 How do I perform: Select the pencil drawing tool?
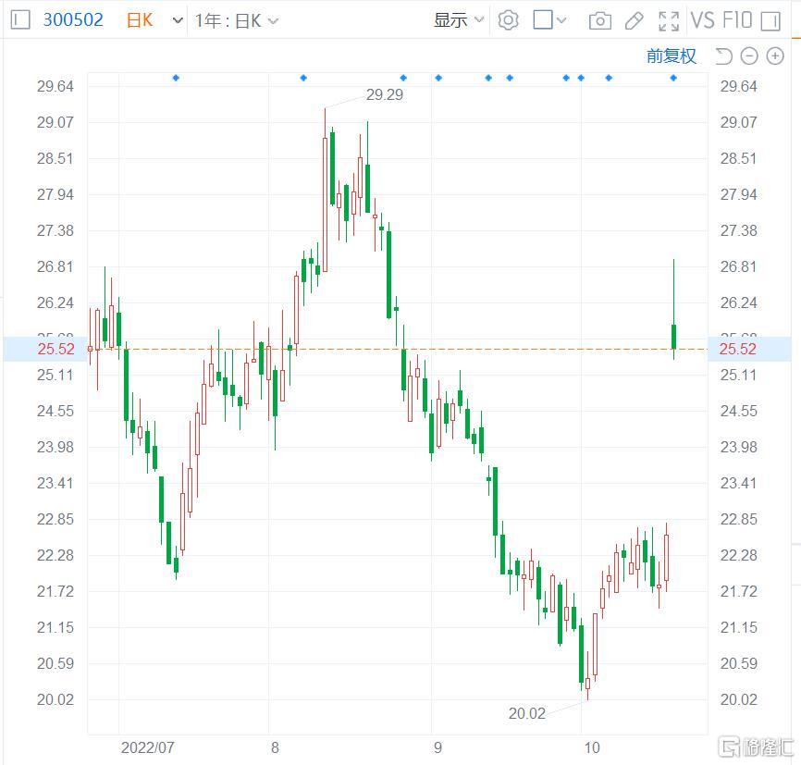pos(634,21)
